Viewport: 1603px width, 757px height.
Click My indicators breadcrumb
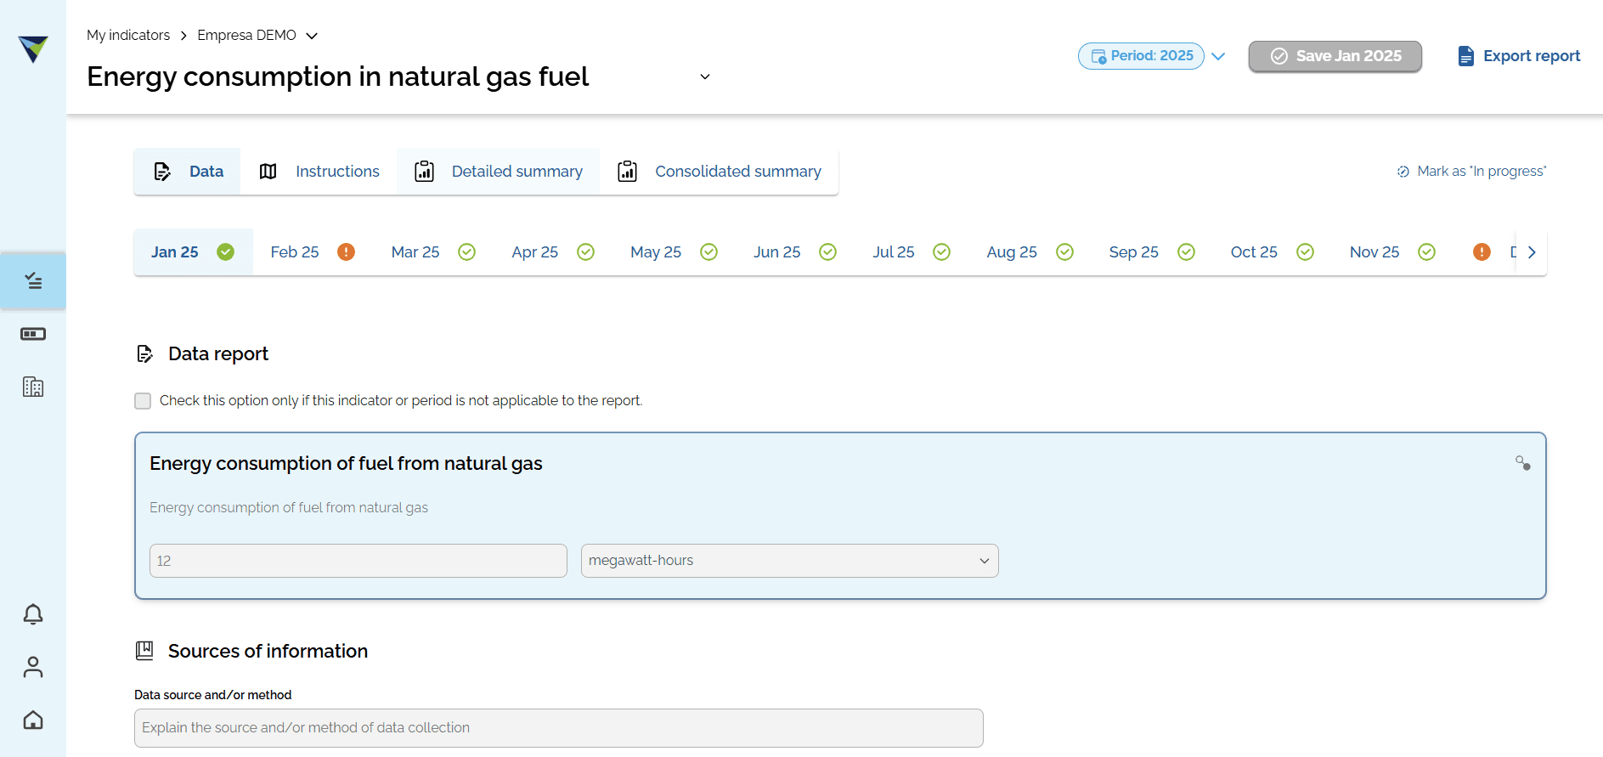128,36
